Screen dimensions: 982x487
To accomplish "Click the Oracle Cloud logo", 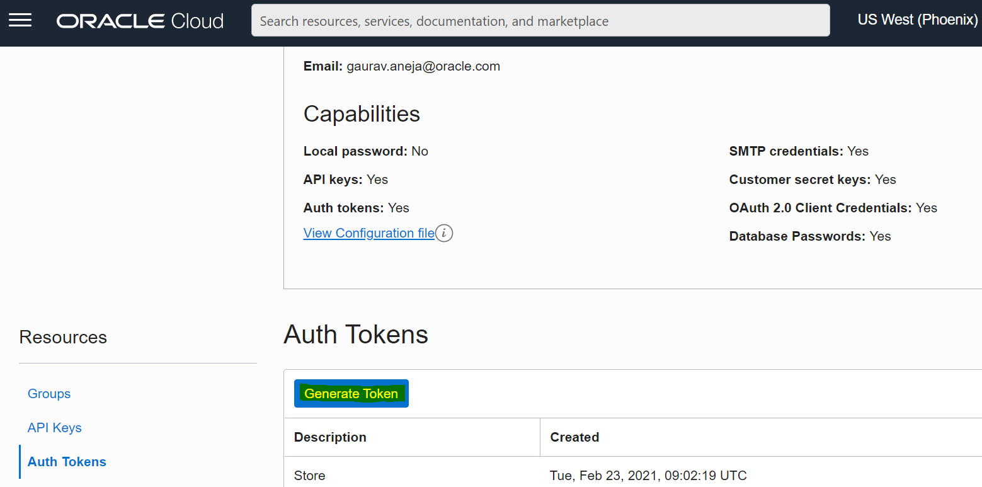I will click(139, 20).
